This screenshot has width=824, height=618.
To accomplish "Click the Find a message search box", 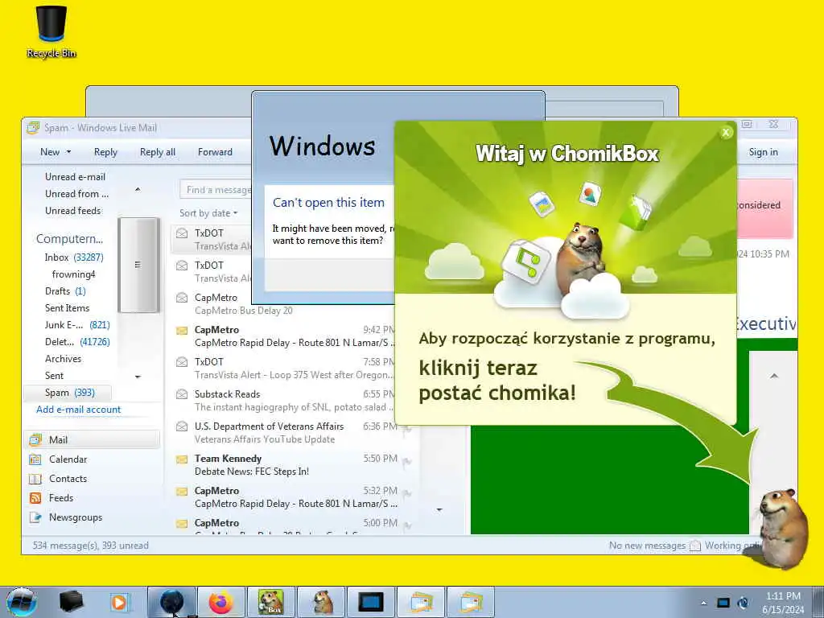I will coord(216,190).
